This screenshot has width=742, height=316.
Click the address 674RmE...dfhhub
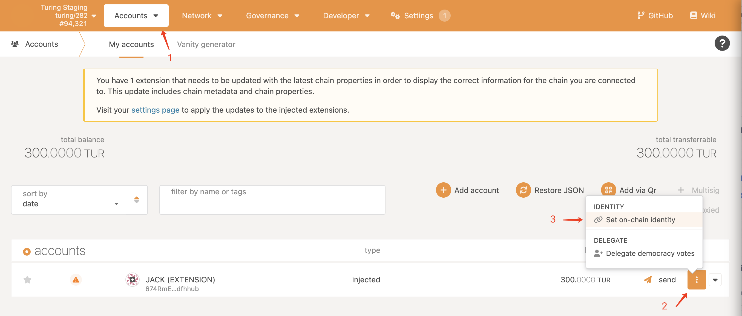(172, 289)
